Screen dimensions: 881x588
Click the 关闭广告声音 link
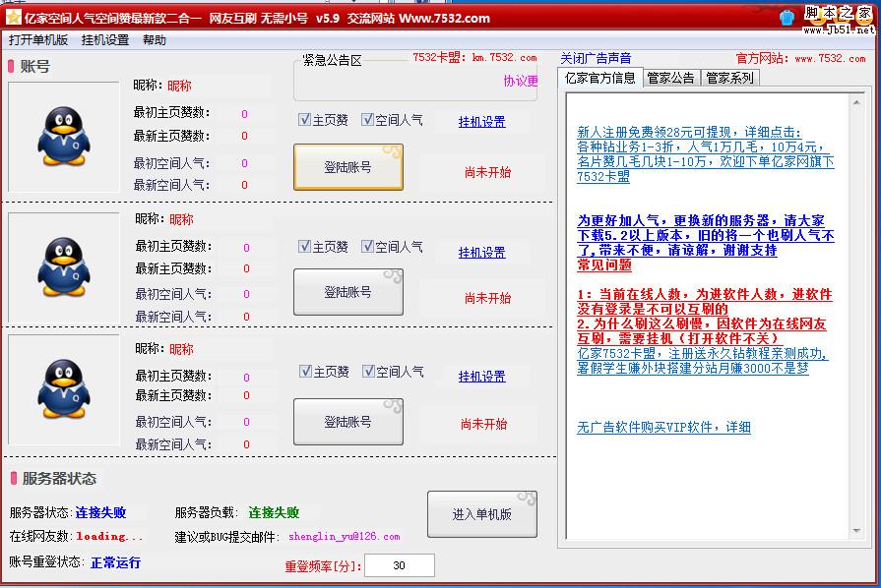pos(596,58)
